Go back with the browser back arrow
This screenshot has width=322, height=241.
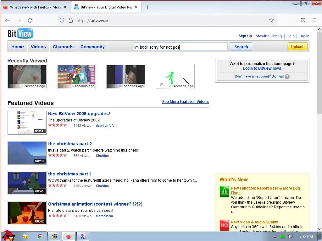point(8,20)
